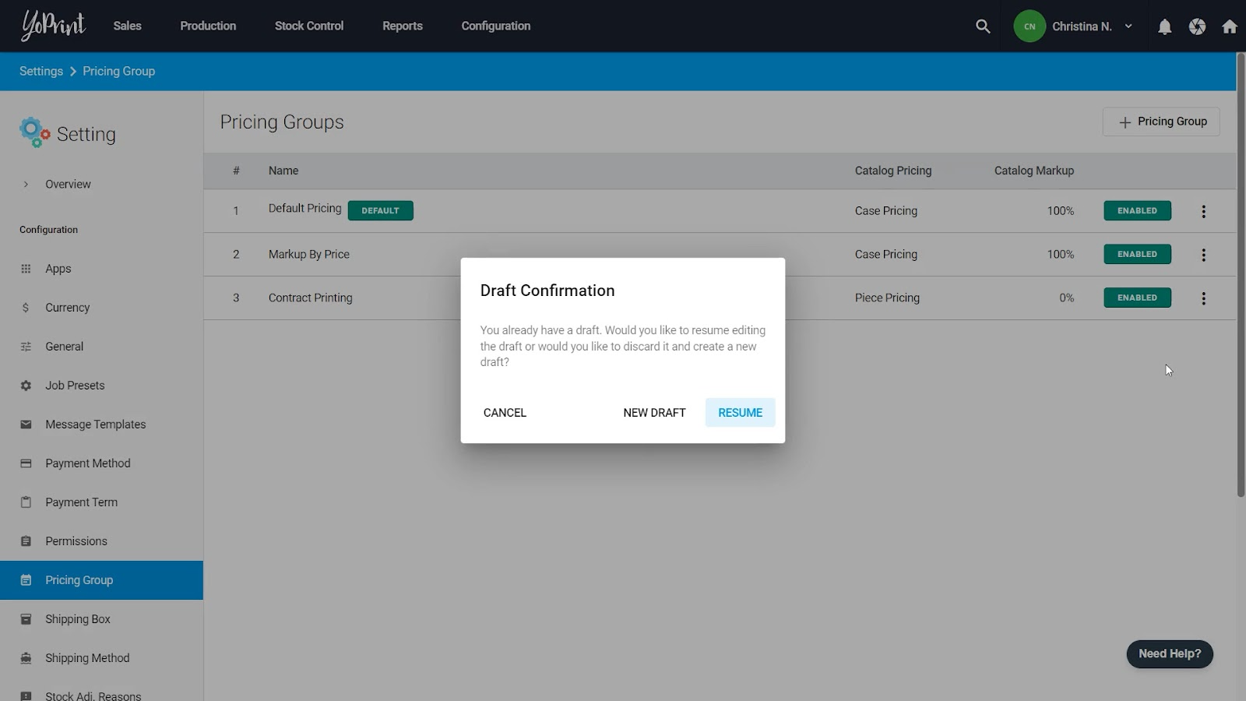1246x701 pixels.
Task: Select Currency in the sidebar
Action: pyautogui.click(x=101, y=308)
